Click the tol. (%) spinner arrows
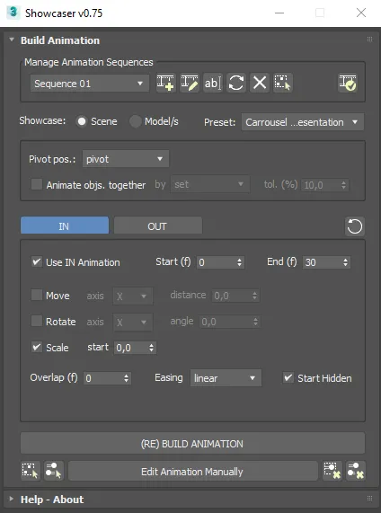The image size is (381, 513). tap(343, 185)
